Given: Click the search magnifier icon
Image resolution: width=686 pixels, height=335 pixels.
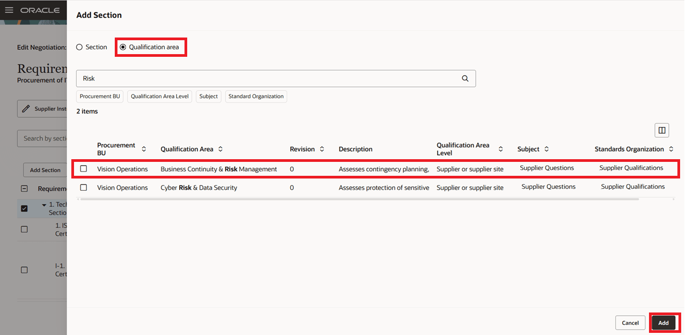Looking at the screenshot, I should point(465,78).
